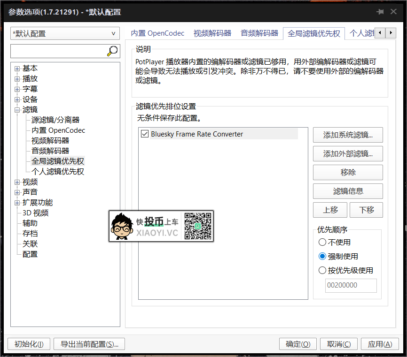The width and height of the screenshot is (407, 357).
Task: Select 音频解码器 tree item
Action: click(x=50, y=151)
